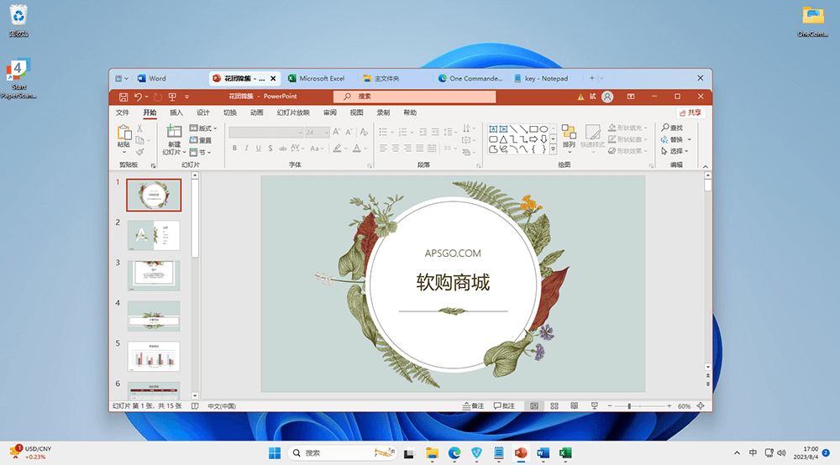
Task: Open the Shape Fill (形状填充) dropdown
Action: click(x=627, y=128)
